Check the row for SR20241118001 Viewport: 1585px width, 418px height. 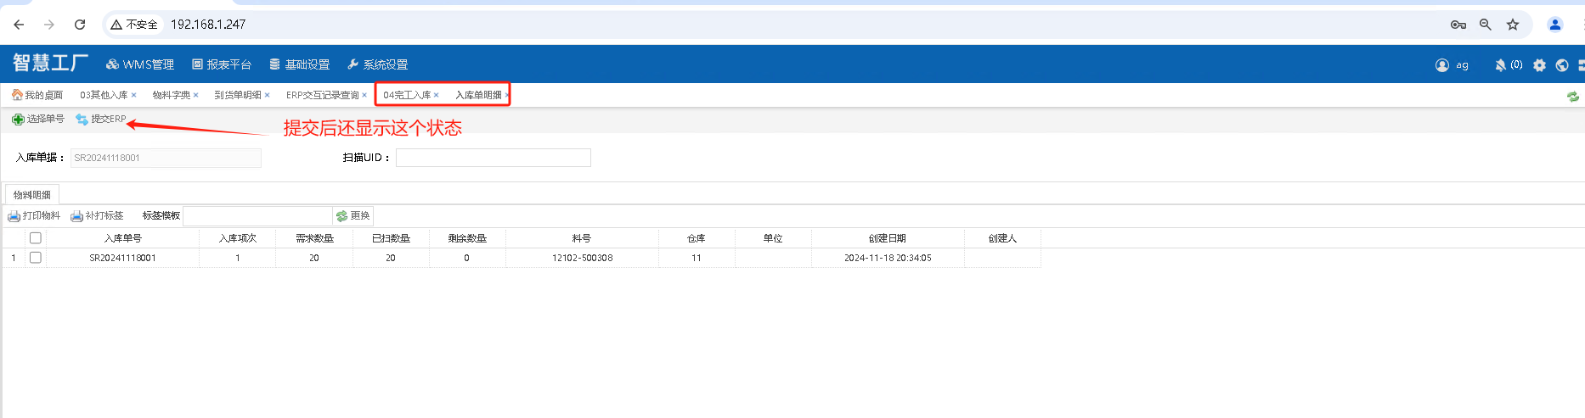[36, 258]
